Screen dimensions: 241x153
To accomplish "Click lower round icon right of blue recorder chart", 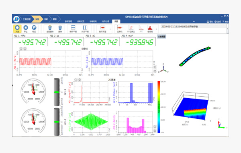I will click(x=155, y=71).
